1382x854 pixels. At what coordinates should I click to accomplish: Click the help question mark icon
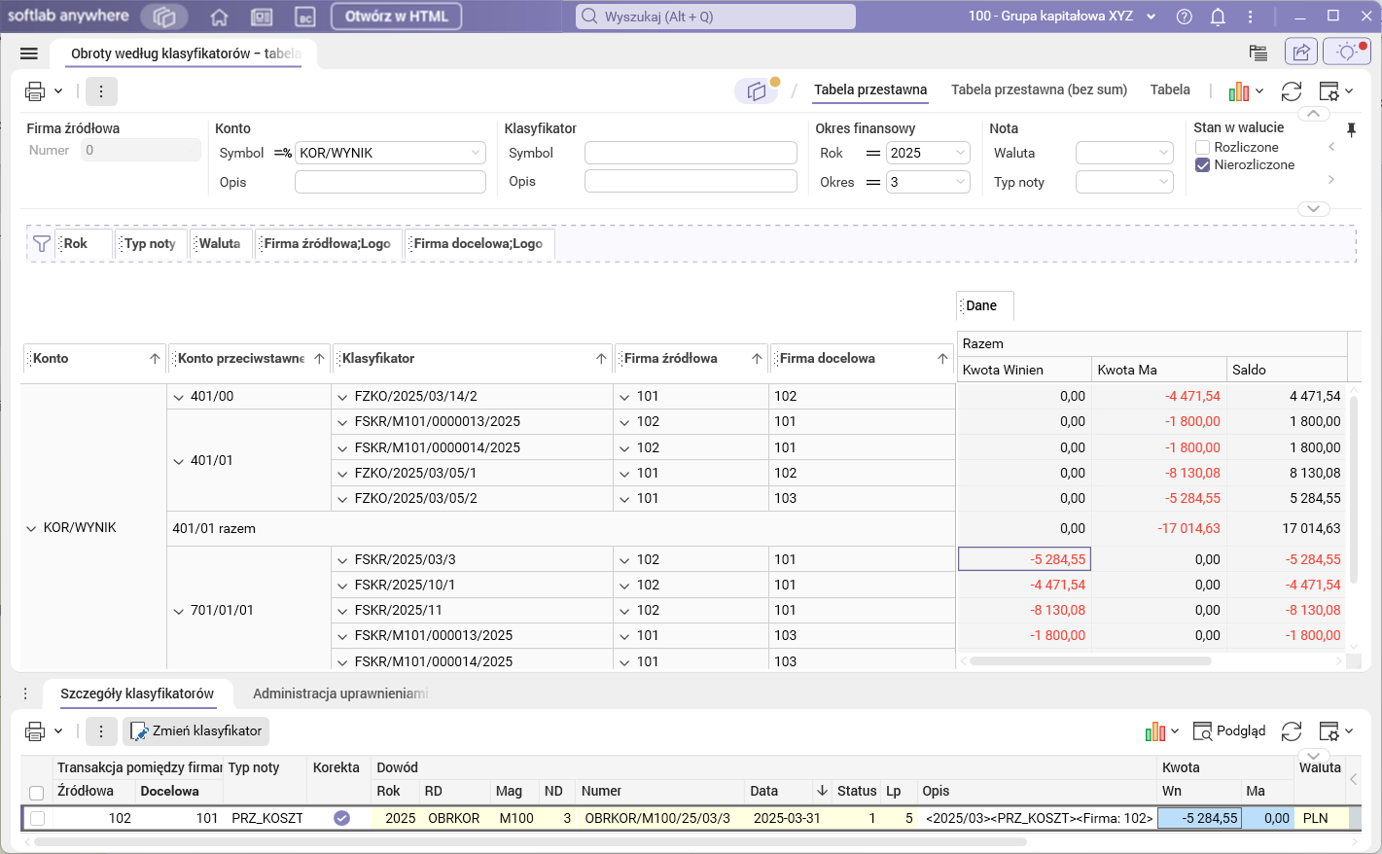tap(1184, 17)
